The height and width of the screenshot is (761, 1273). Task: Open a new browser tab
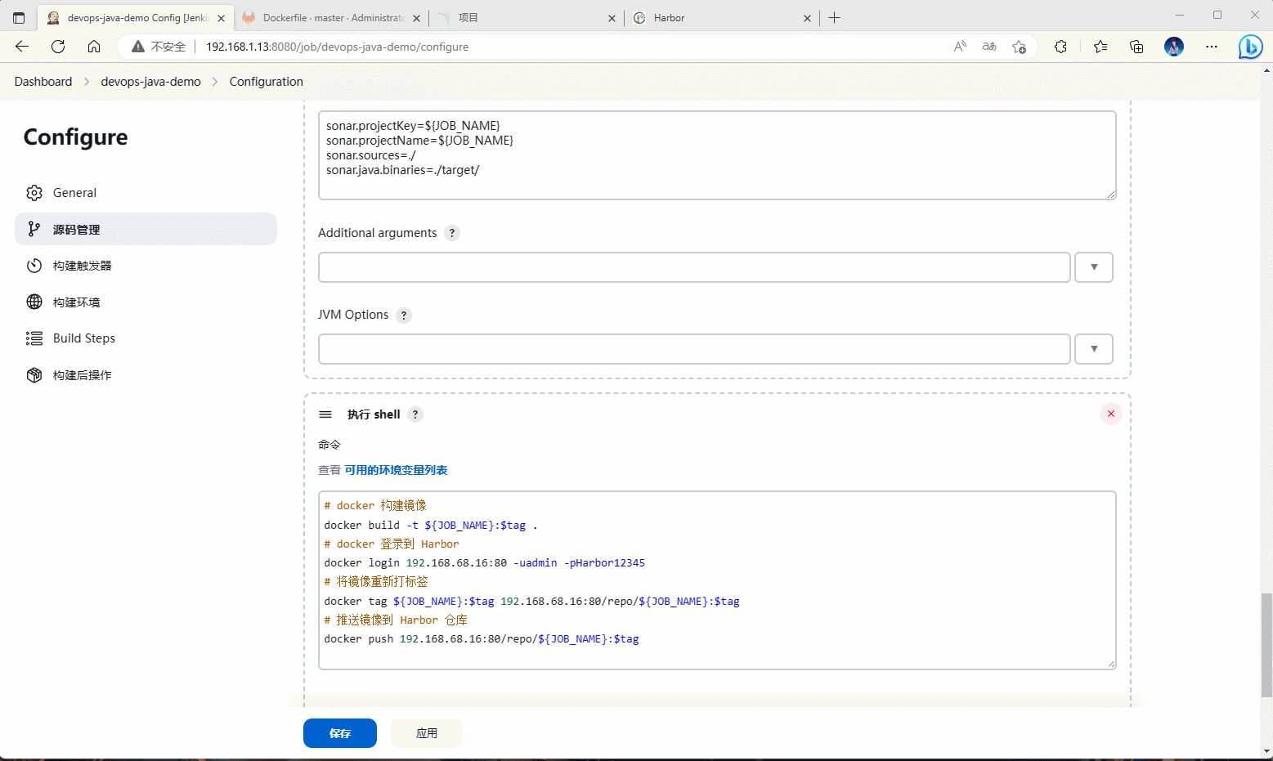pyautogui.click(x=834, y=17)
